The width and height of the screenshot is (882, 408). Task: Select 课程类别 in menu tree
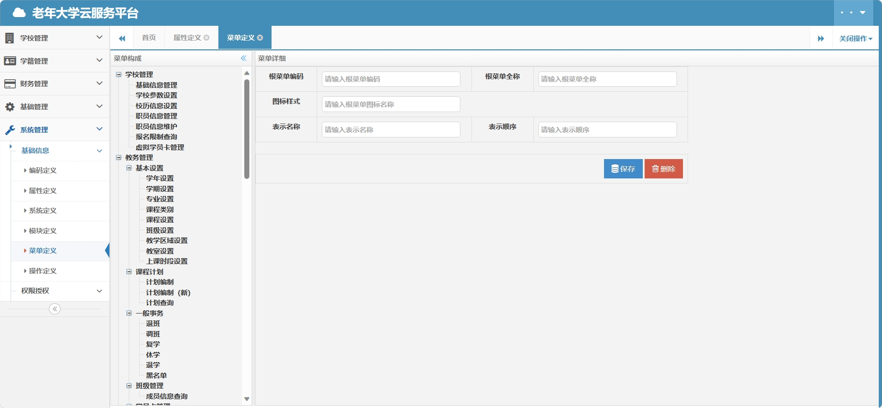click(x=160, y=209)
